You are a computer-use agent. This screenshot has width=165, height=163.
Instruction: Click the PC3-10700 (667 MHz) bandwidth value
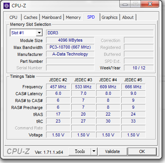tap(70, 47)
